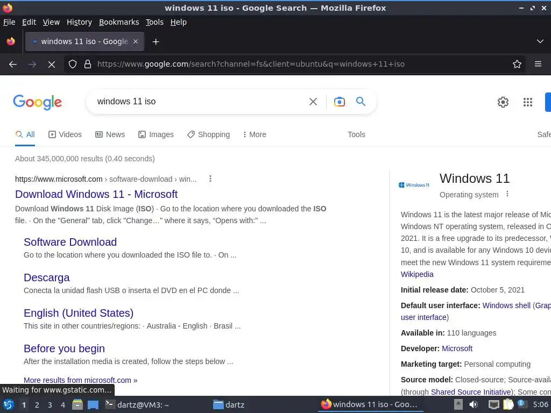Switch to the Images results tab

[156, 134]
